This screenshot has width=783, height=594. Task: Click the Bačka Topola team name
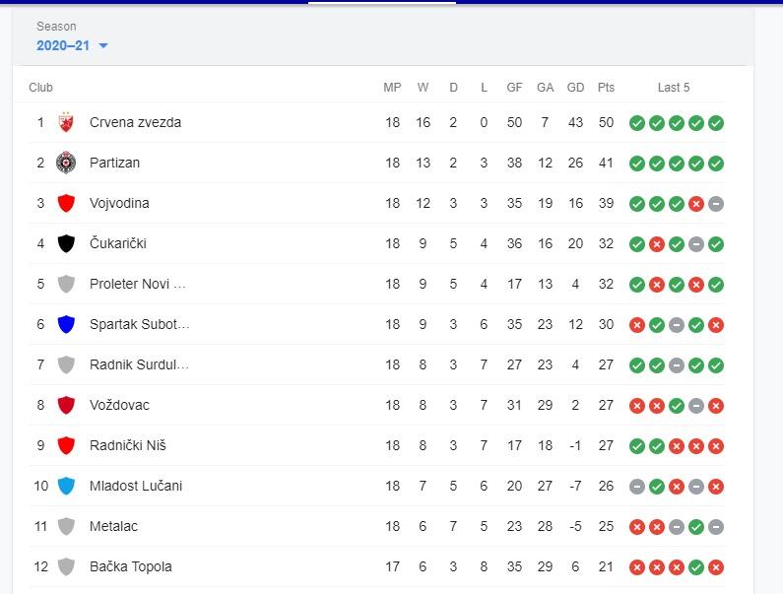130,566
